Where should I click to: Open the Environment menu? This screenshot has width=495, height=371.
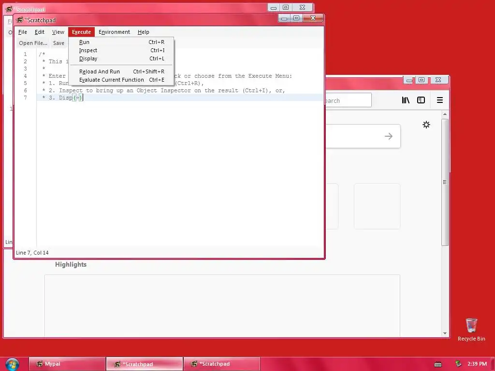pyautogui.click(x=114, y=32)
